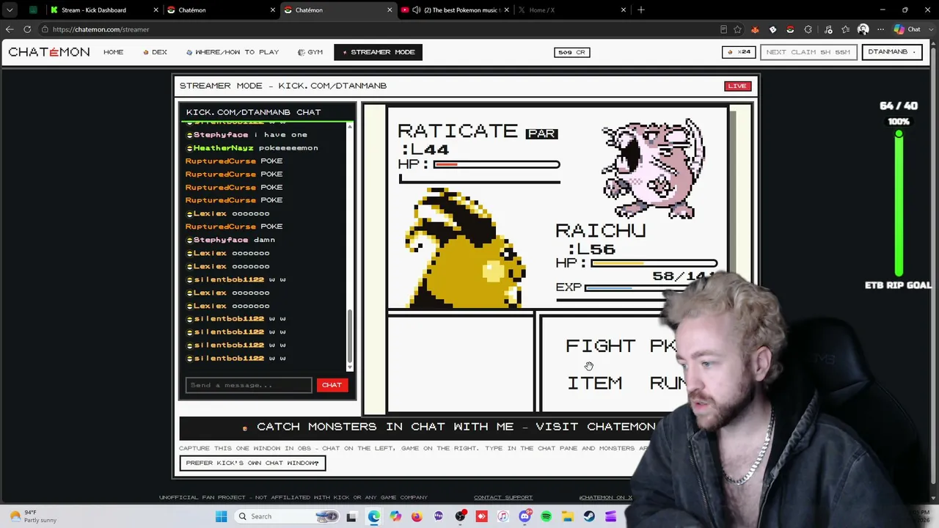This screenshot has height=528, width=939.
Task: Click the Chatémon logo
Action: 49,52
